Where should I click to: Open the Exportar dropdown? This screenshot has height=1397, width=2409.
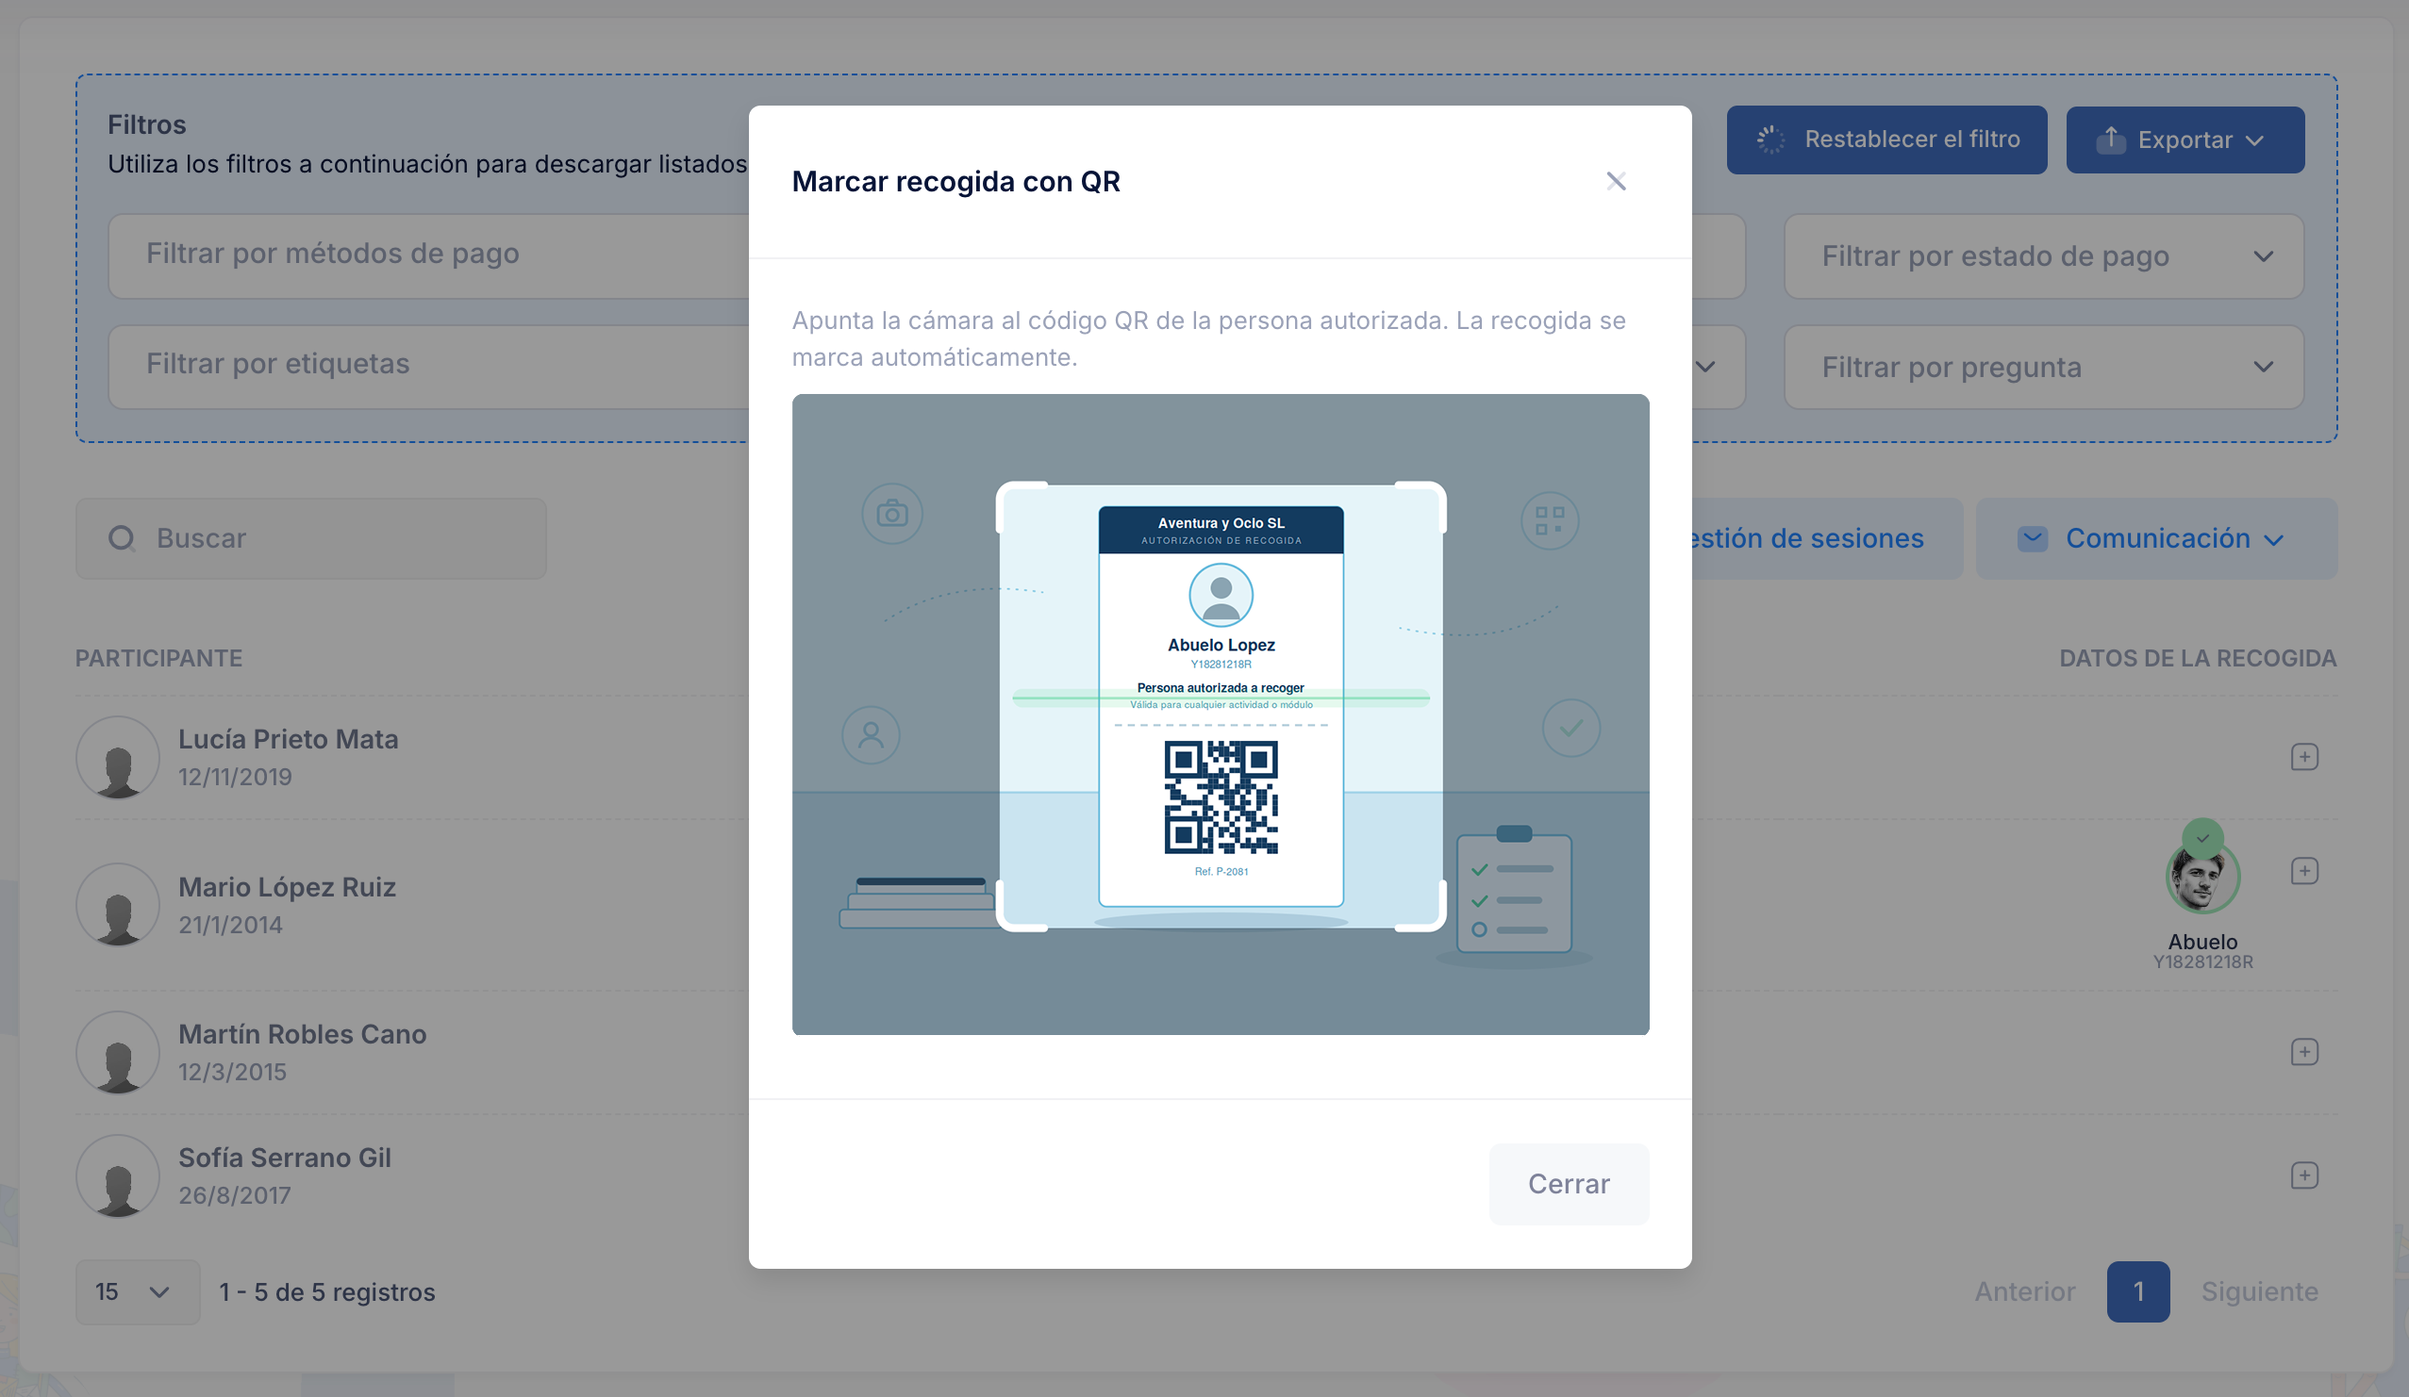pos(2185,140)
